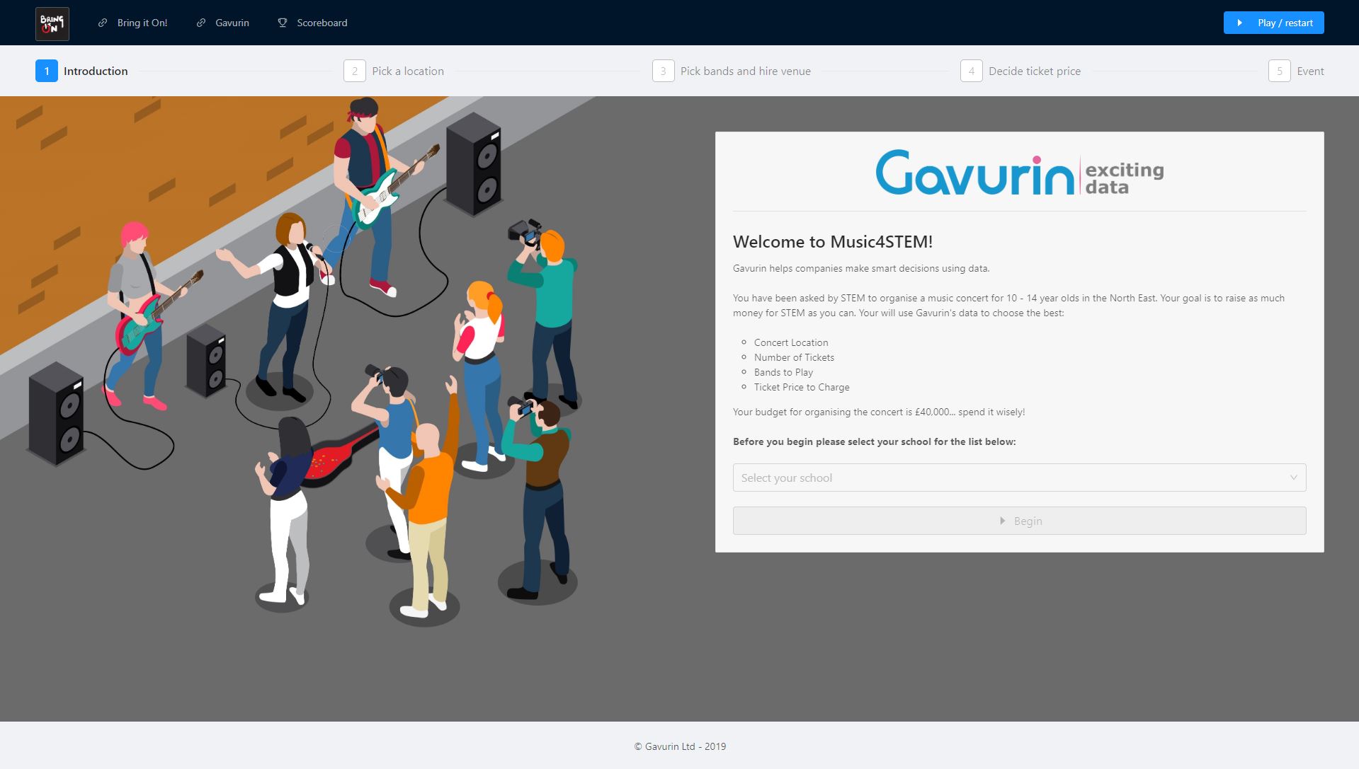Click the school dropdown chevron arrow
1359x769 pixels.
(x=1293, y=478)
